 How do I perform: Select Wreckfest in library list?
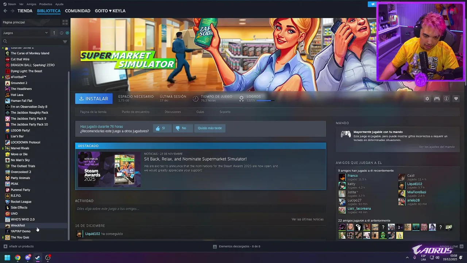[18, 225]
